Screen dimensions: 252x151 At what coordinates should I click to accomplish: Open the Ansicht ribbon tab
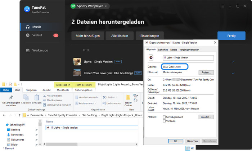coord(46,90)
